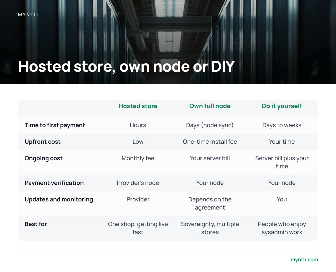Click the 'Provider's node' cell
This screenshot has width=336, height=272.
pyautogui.click(x=138, y=183)
